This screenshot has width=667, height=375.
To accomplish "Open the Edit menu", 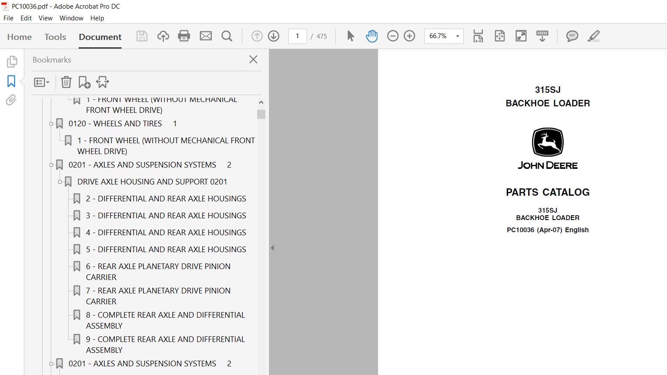I will click(26, 18).
